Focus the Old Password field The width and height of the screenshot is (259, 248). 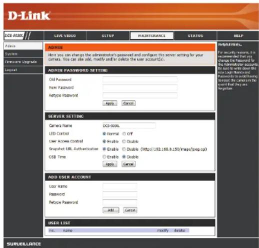(x=140, y=79)
